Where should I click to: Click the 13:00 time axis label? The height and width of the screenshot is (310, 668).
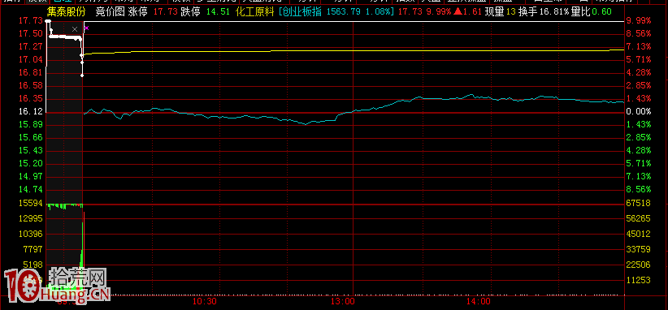click(x=343, y=302)
